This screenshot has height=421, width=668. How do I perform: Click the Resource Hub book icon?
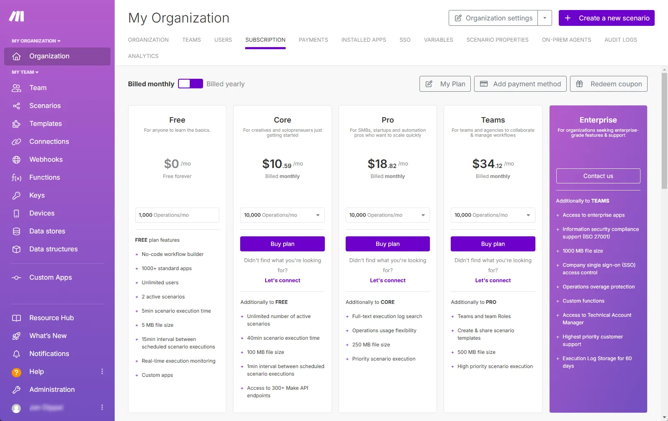[x=16, y=318]
